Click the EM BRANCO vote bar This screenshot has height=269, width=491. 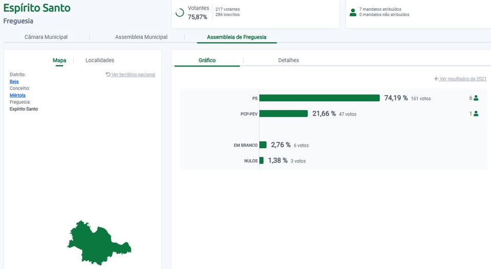pyautogui.click(x=263, y=145)
